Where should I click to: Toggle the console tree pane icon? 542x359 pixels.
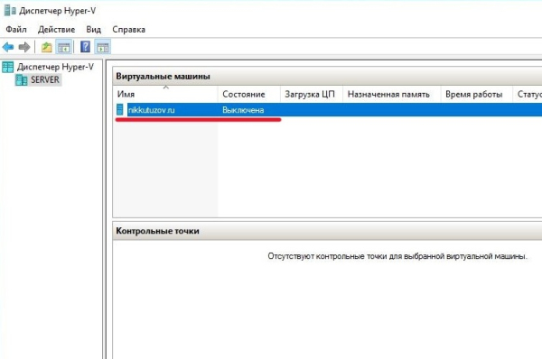pos(64,47)
